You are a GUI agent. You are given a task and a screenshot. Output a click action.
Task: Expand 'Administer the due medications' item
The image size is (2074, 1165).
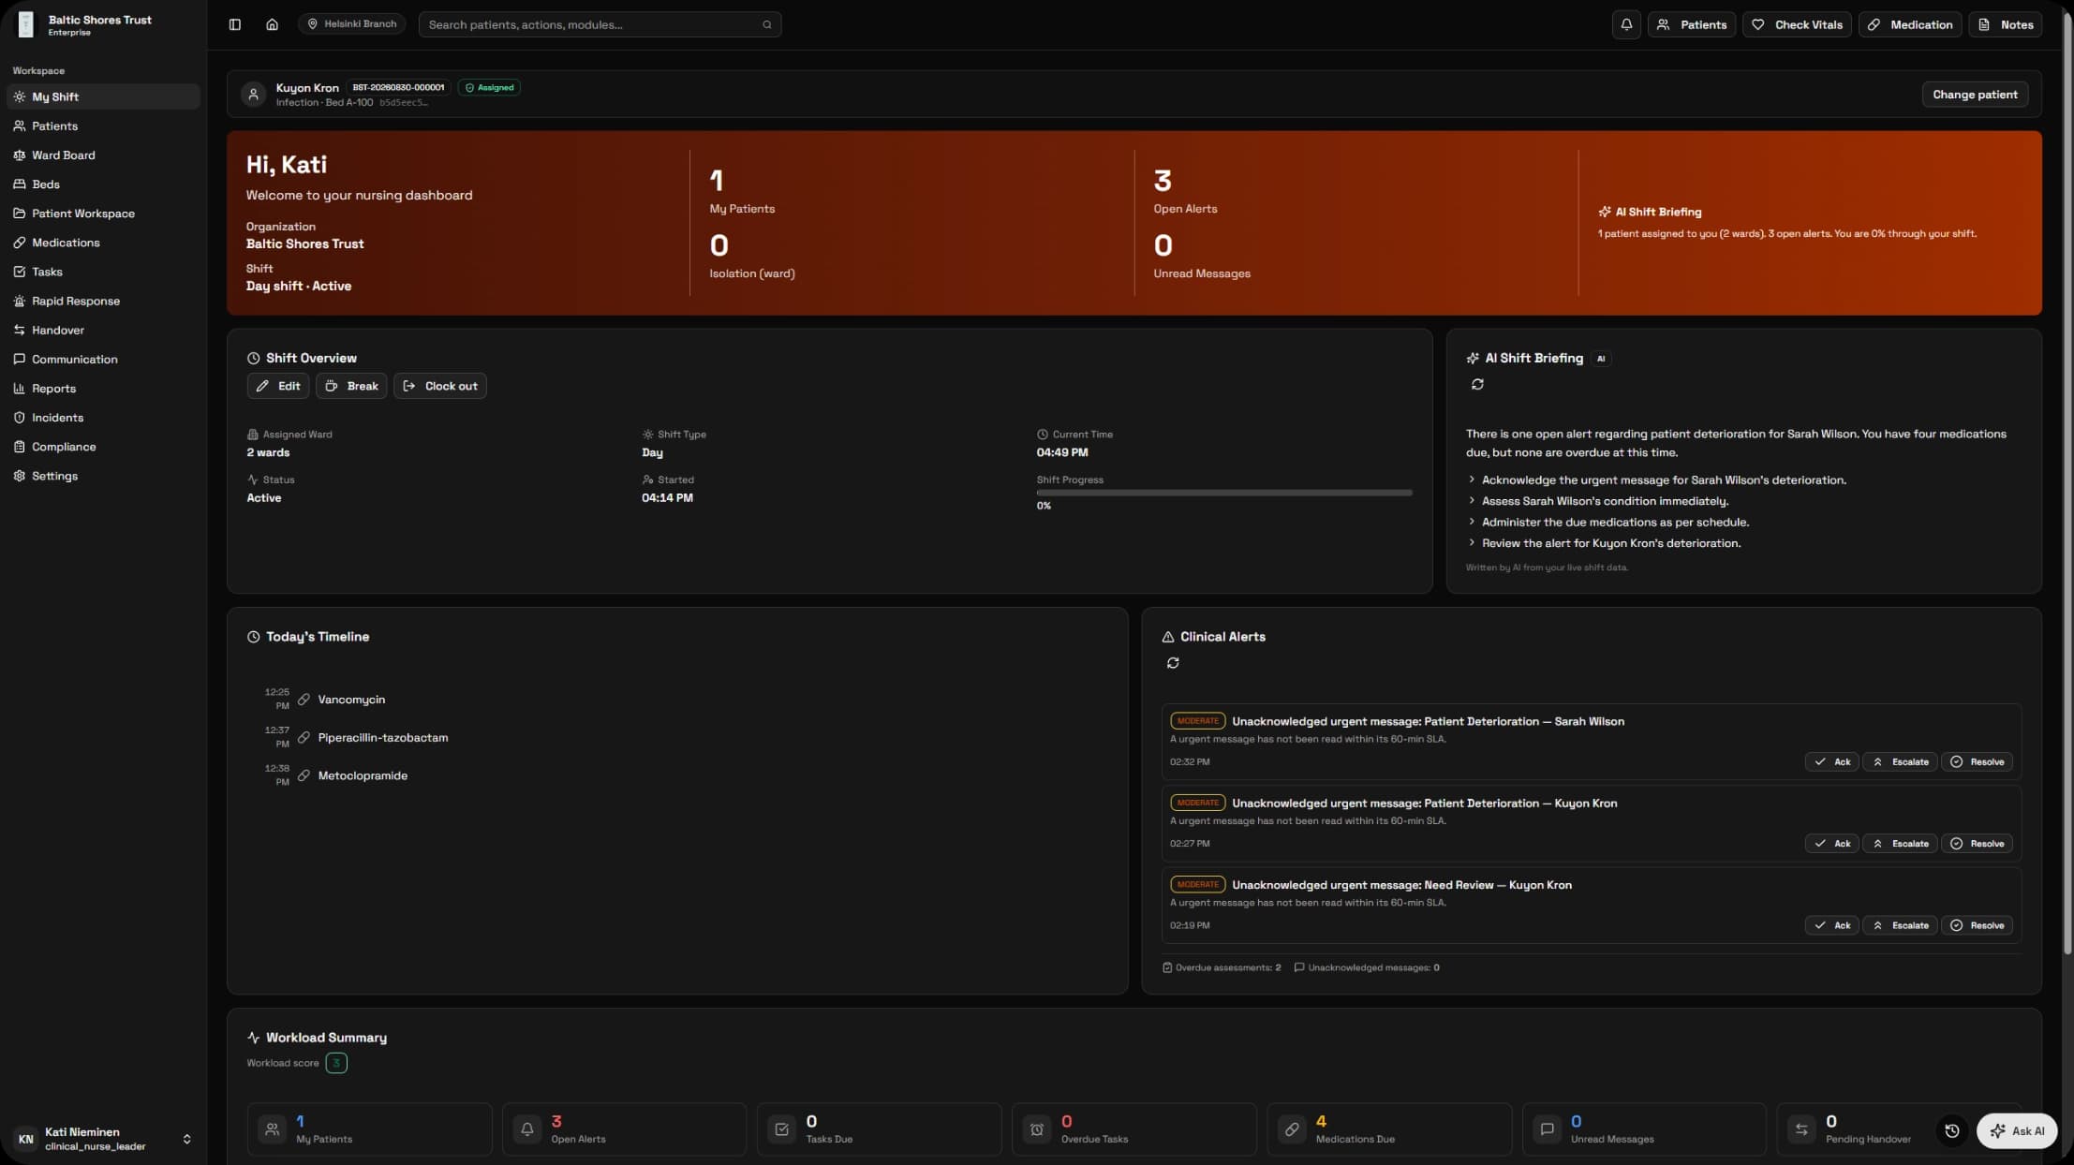pos(1608,523)
